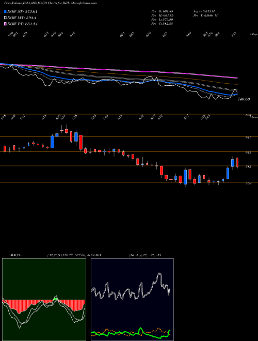Click the 585 price axis label
The height and width of the screenshot is (341, 258).
(x=249, y=167)
